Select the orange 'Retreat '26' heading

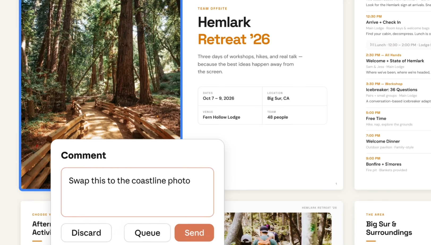click(x=234, y=39)
